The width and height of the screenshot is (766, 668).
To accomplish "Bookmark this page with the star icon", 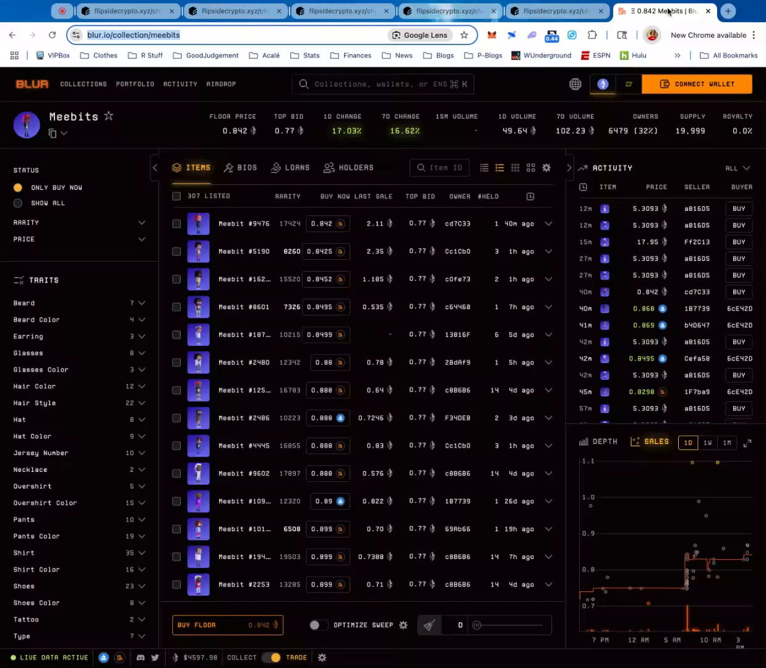I will click(464, 35).
